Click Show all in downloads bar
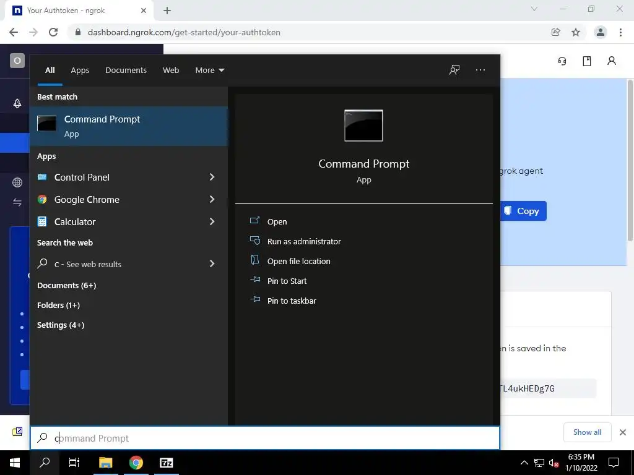 coord(587,432)
